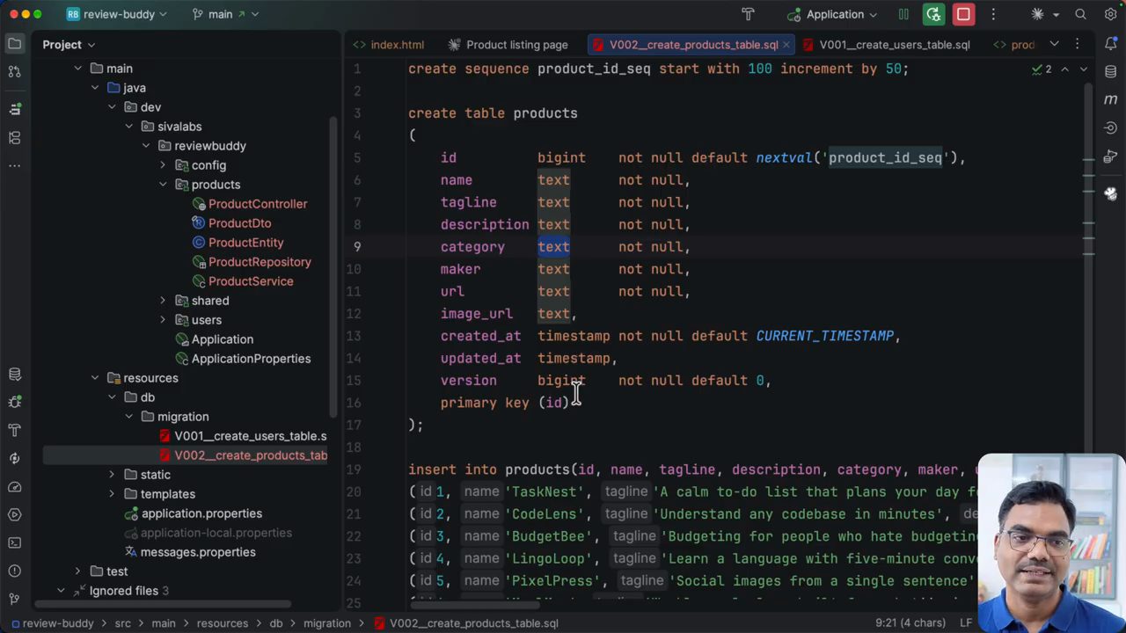Rerun Application in debug mode

tap(933, 14)
